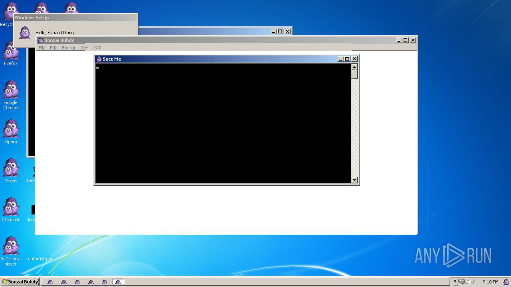Close the Succ Me window
The height and width of the screenshot is (287, 511).
[x=354, y=59]
